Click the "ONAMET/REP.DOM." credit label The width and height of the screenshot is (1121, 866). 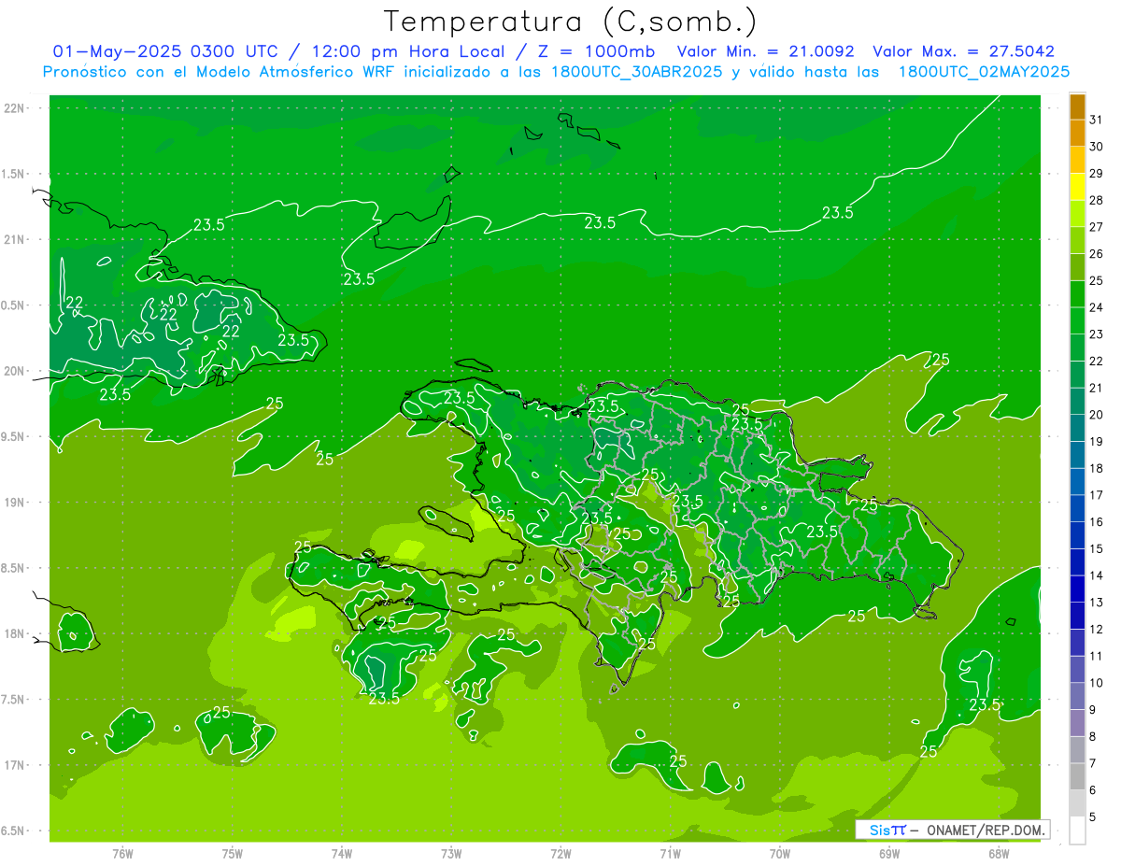tap(986, 830)
